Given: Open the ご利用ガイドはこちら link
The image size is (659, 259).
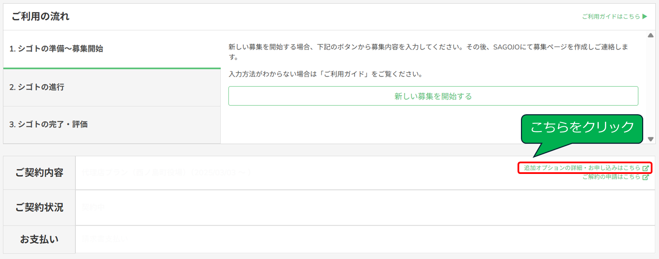Looking at the screenshot, I should click(x=611, y=16).
